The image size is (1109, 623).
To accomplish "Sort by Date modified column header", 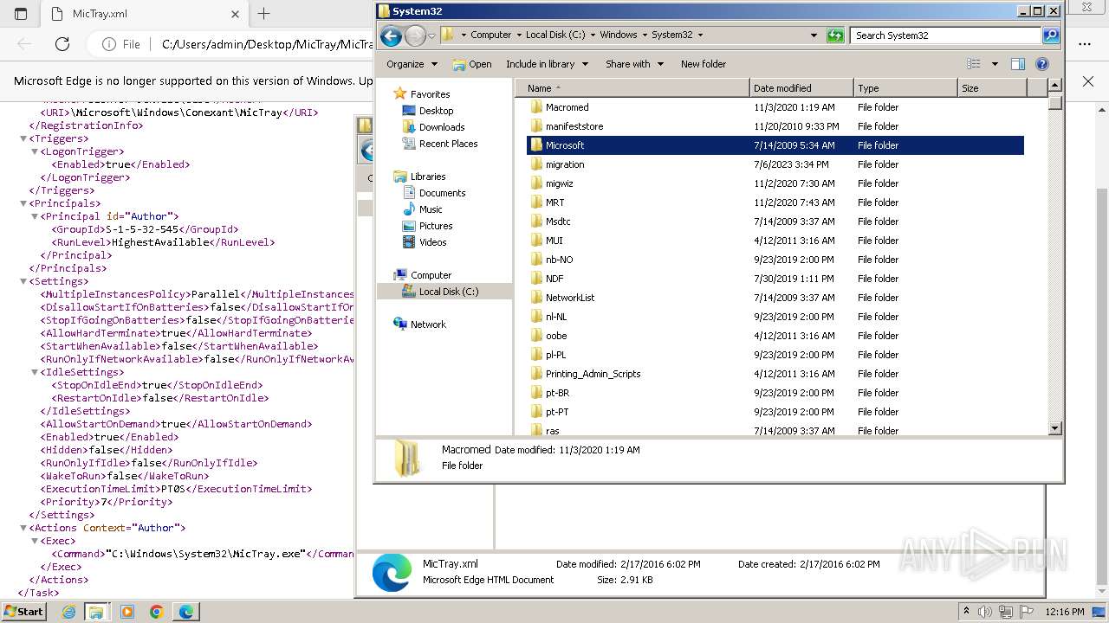I will click(801, 88).
